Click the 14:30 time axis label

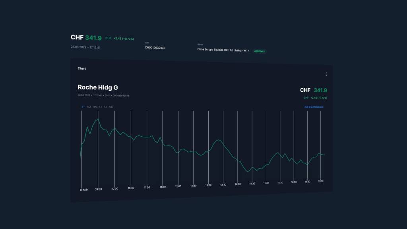(252, 184)
